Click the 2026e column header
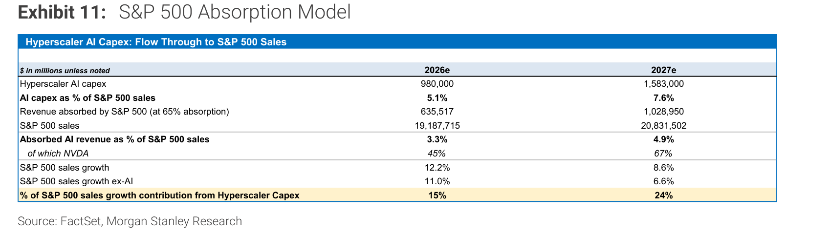The image size is (830, 233). tap(437, 70)
